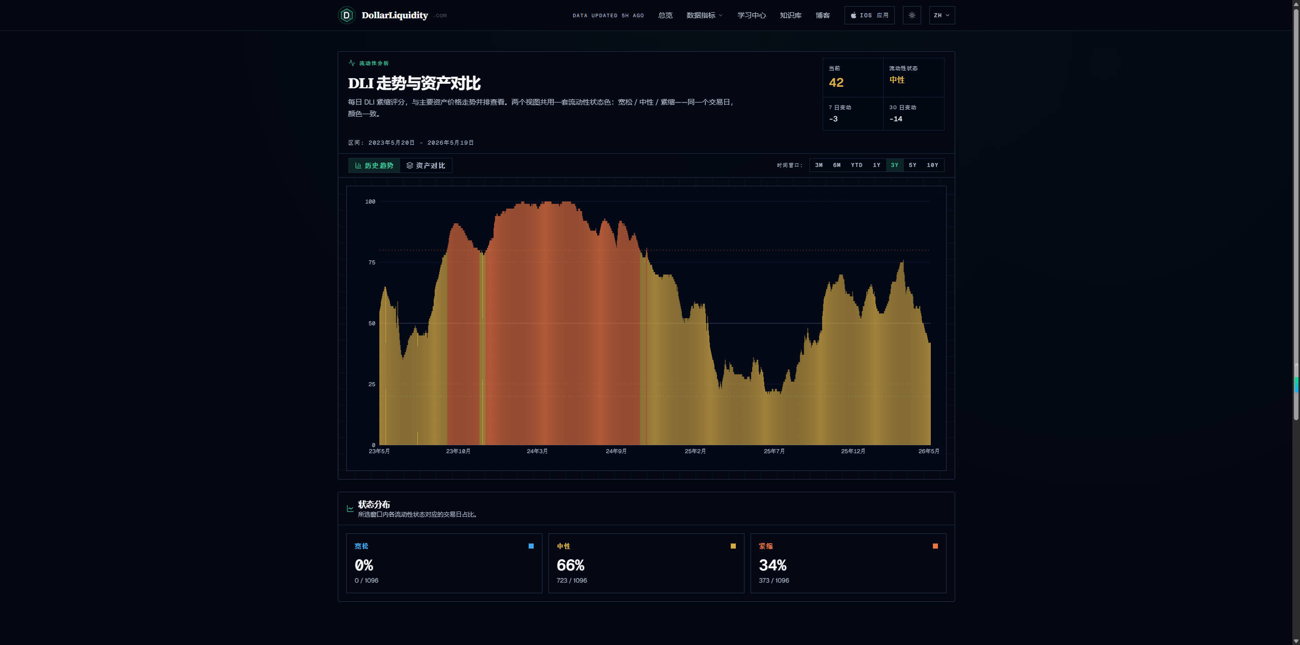Click the line chart icon beside 状态分布
The width and height of the screenshot is (1300, 645).
tap(350, 508)
